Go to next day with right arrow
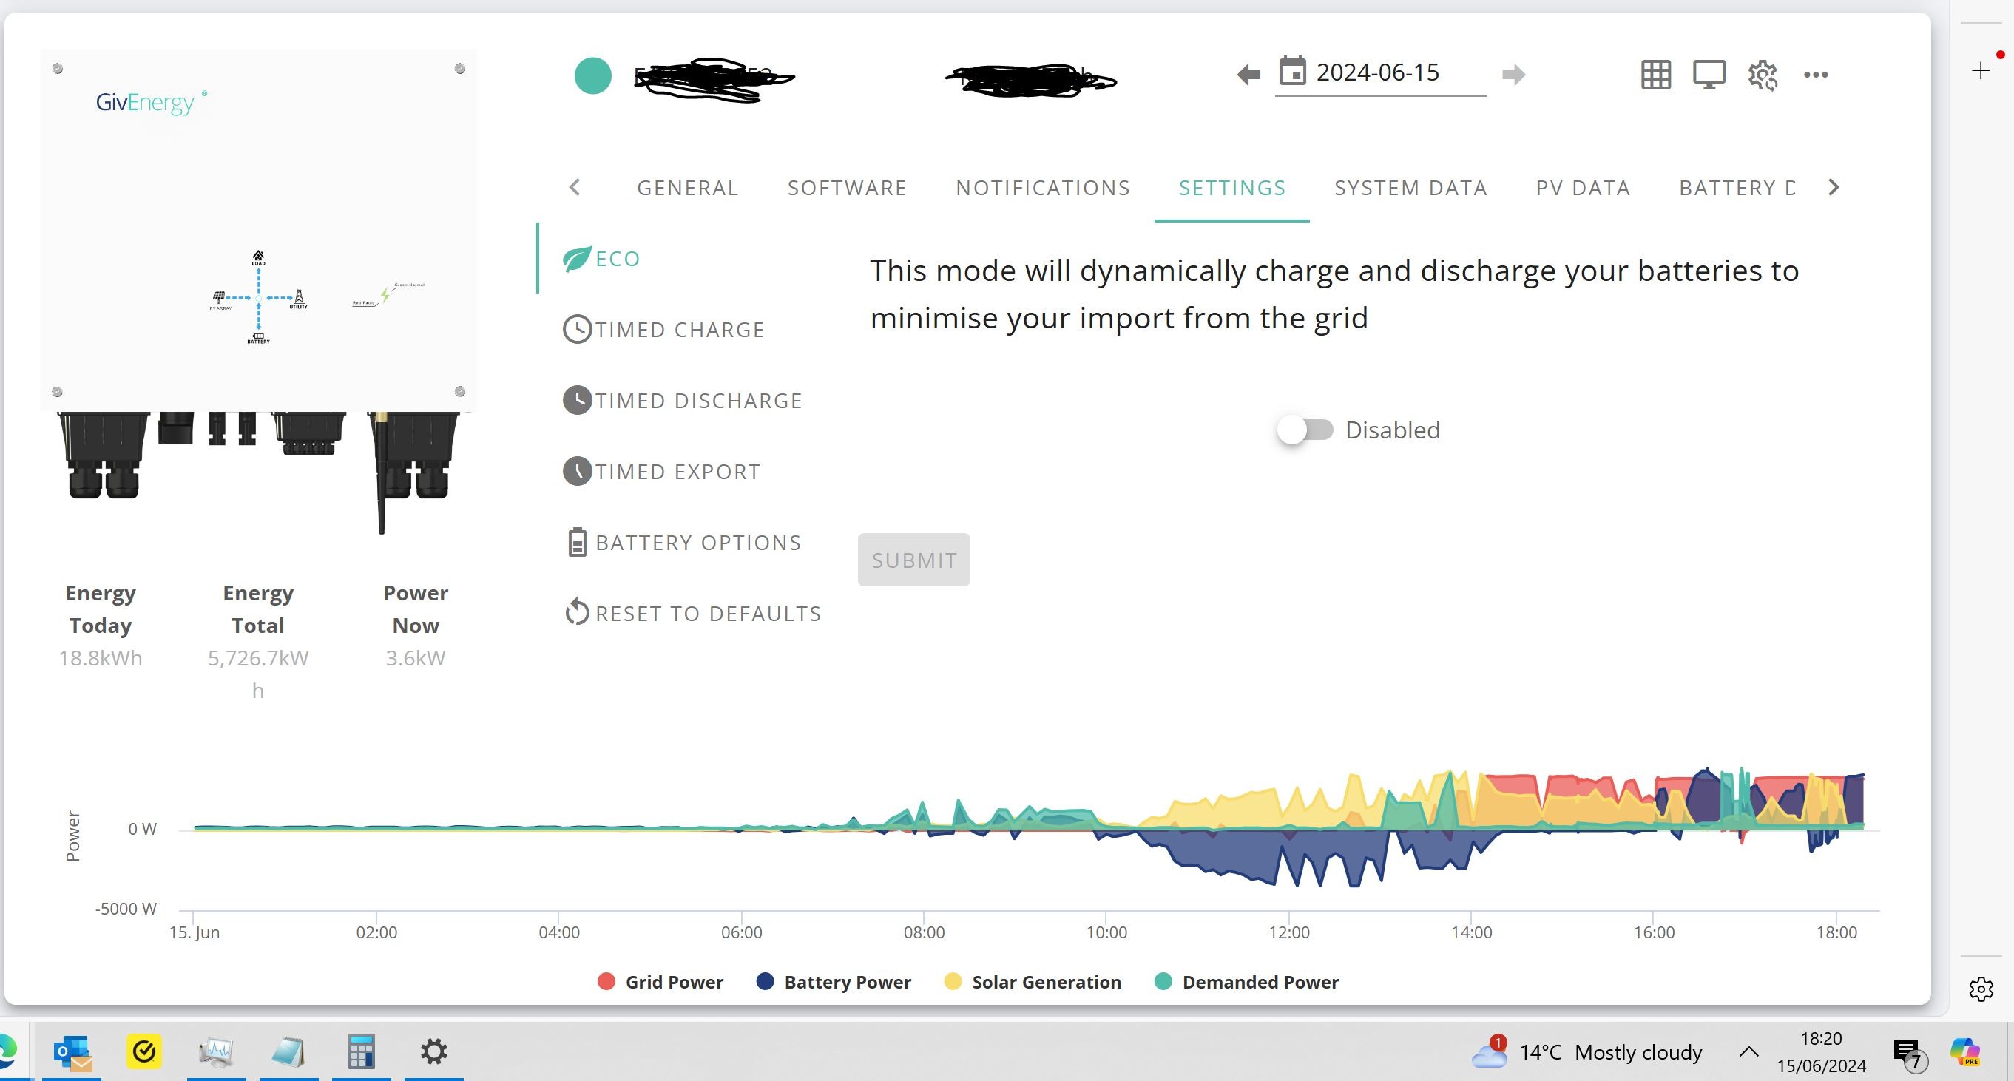Viewport: 2014px width, 1081px height. [1513, 74]
